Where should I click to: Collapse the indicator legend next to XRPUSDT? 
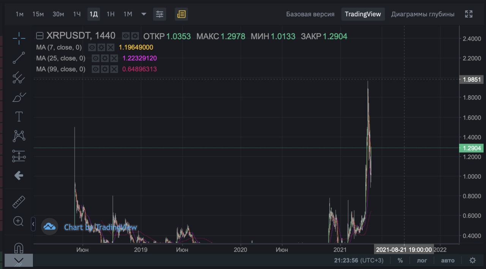[39, 36]
